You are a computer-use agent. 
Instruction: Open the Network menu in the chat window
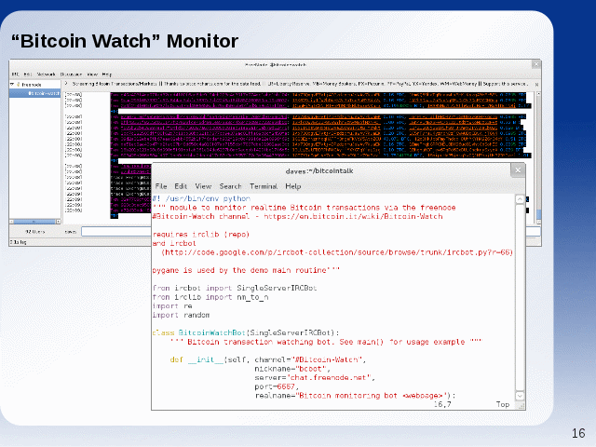pos(46,74)
